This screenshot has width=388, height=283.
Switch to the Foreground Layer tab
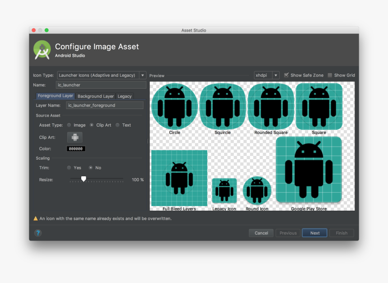coord(55,96)
